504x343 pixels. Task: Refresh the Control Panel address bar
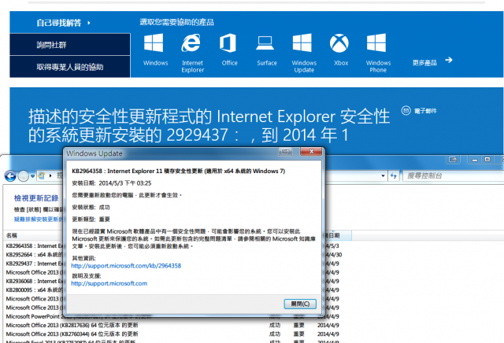point(394,175)
